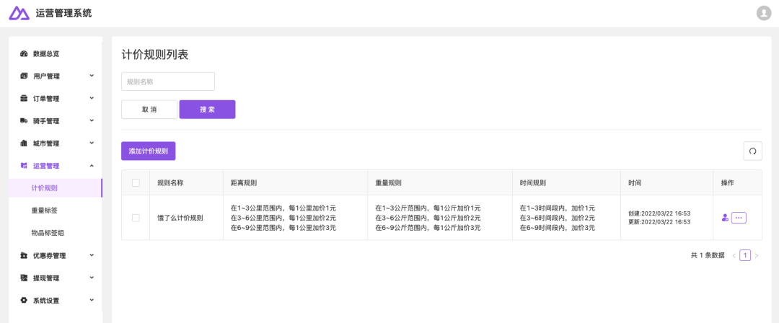Screen dimensions: 779x323
Task: Click the 骑手管理 truck icon
Action: click(24, 121)
